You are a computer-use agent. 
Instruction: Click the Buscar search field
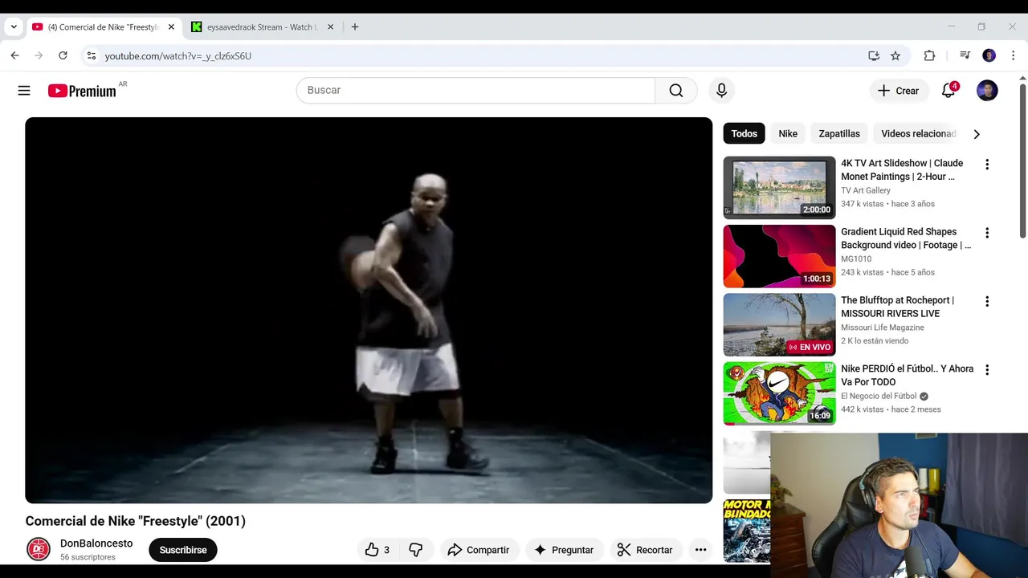point(475,91)
